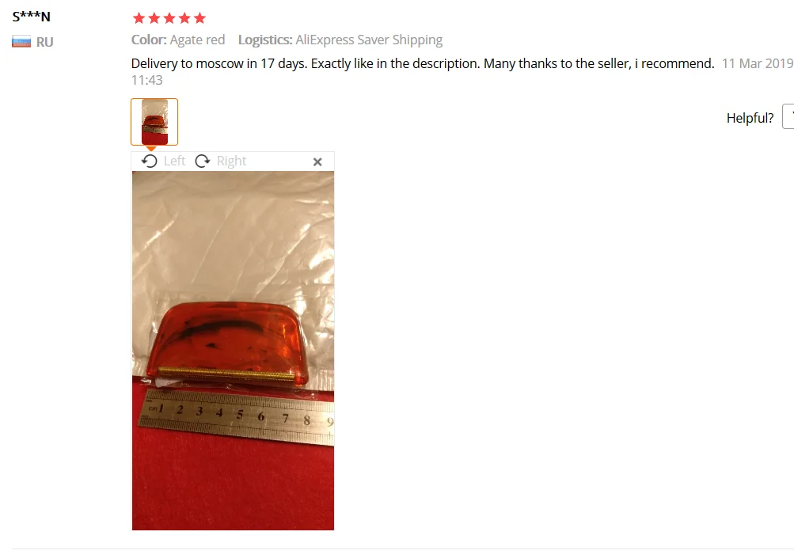Click 'AliExpress Saver Shipping' logistics text
This screenshot has width=794, height=558.
[369, 40]
